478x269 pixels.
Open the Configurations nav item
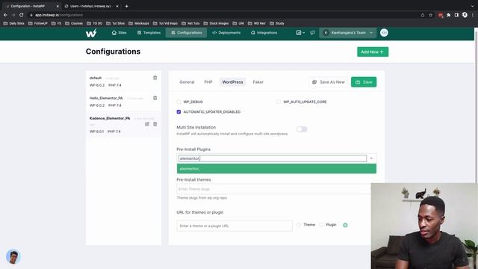point(186,33)
